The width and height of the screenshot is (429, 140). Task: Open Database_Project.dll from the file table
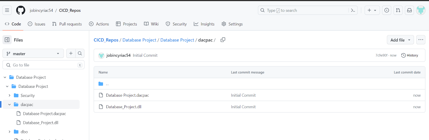(x=124, y=107)
